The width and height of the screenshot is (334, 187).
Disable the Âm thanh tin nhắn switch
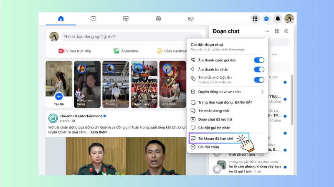pyautogui.click(x=259, y=69)
